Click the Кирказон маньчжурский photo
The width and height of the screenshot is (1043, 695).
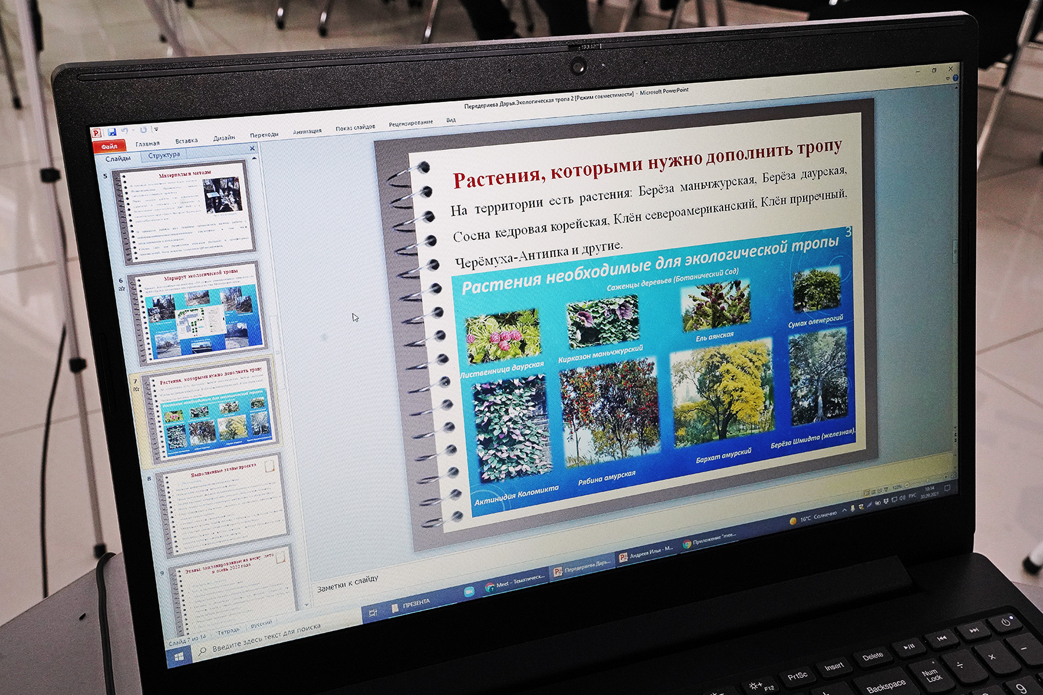click(603, 322)
